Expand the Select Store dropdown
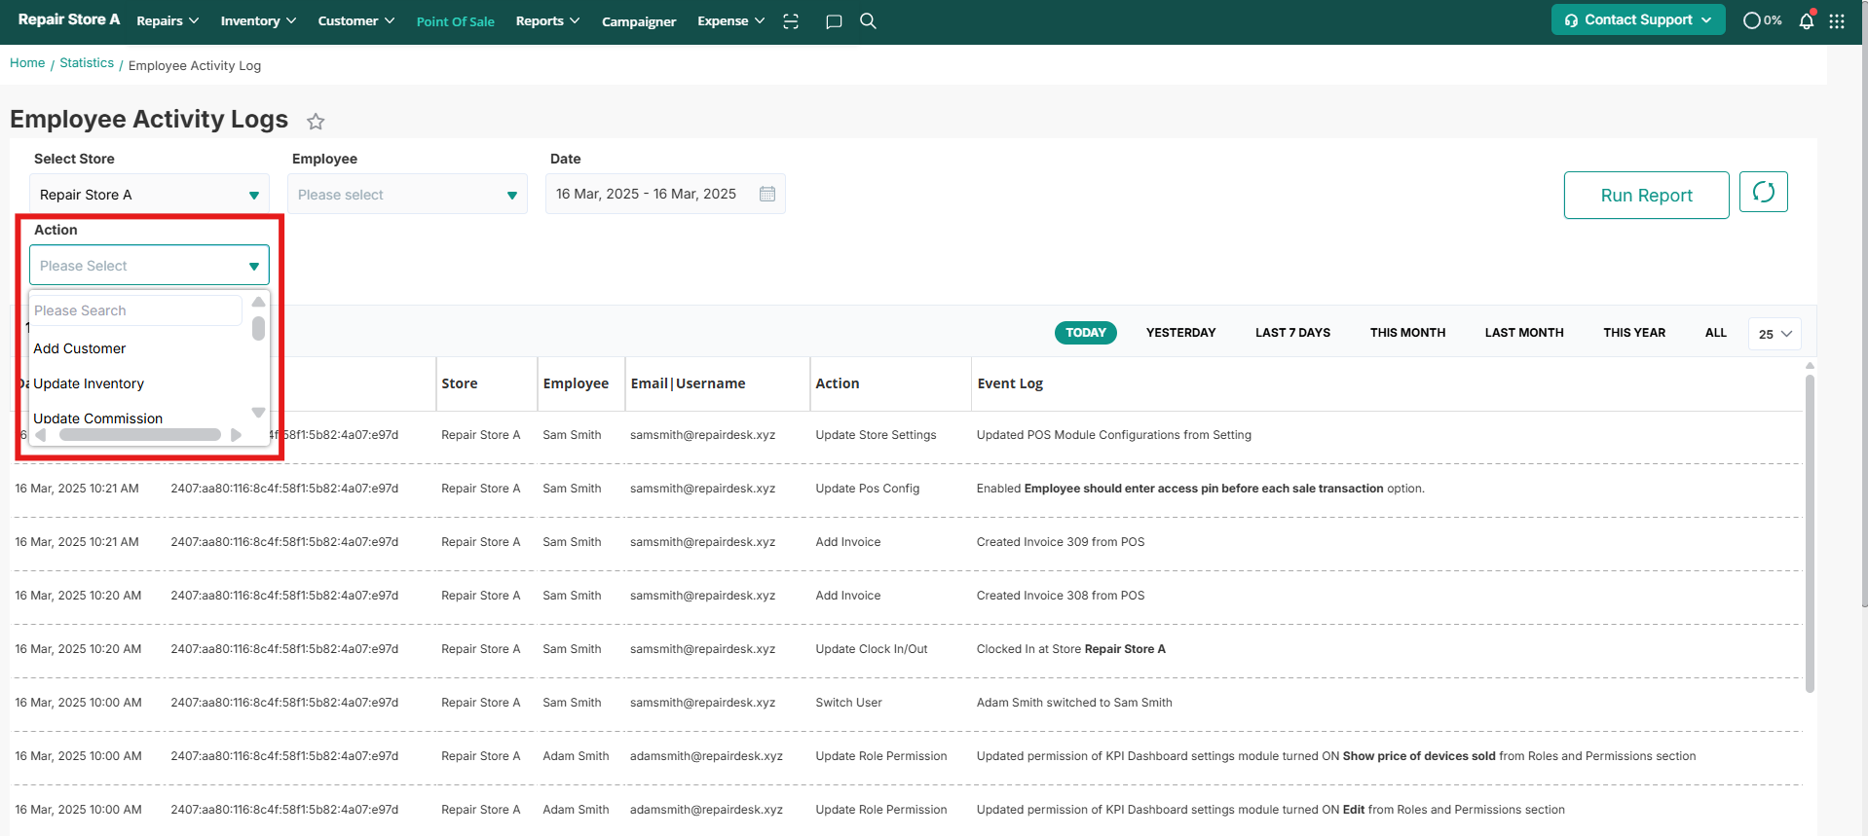 (149, 195)
